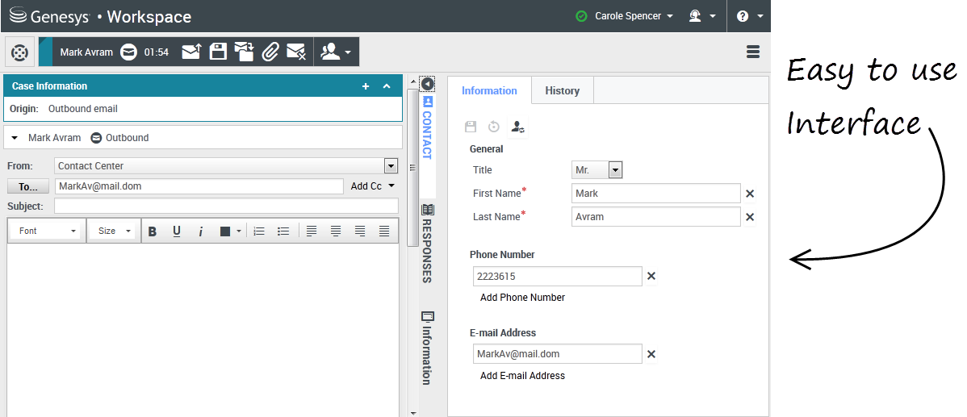Click the Delete email envelope icon
This screenshot has height=417, width=967.
(296, 52)
